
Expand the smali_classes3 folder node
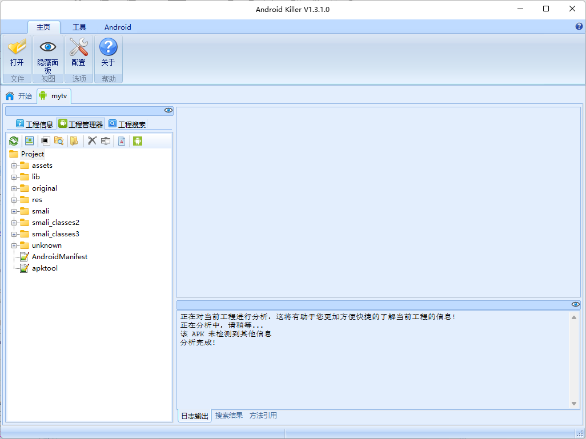pyautogui.click(x=14, y=234)
